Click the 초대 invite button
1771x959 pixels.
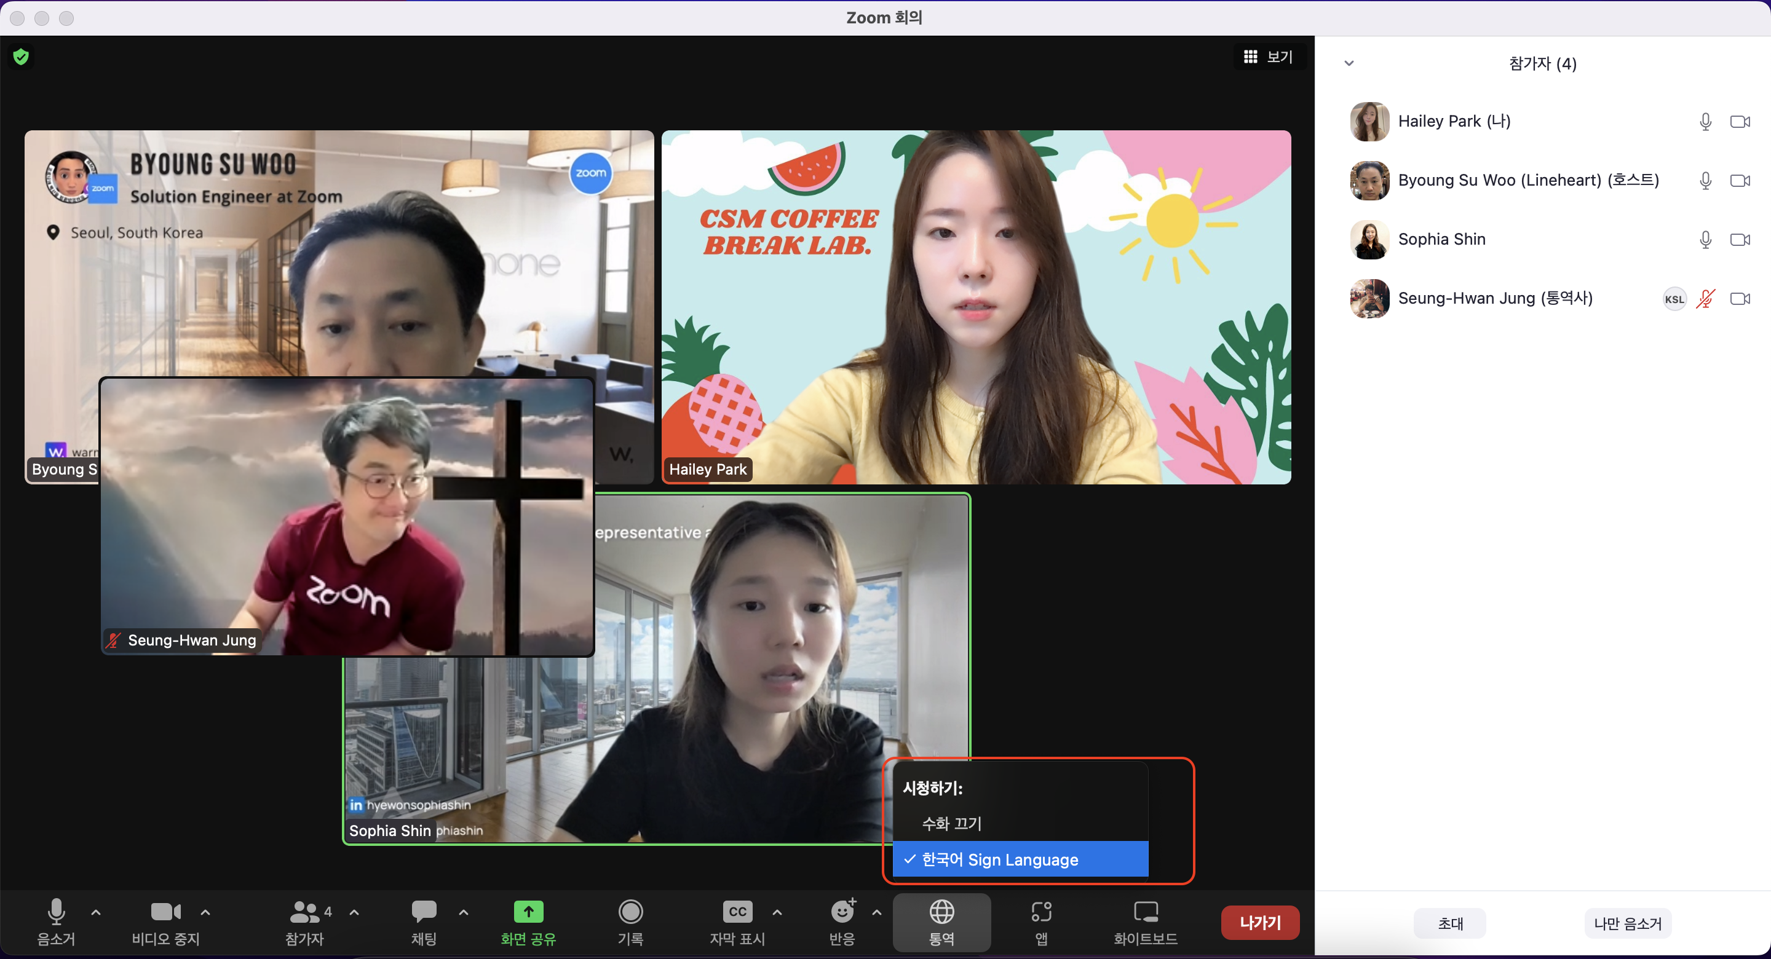pos(1450,923)
